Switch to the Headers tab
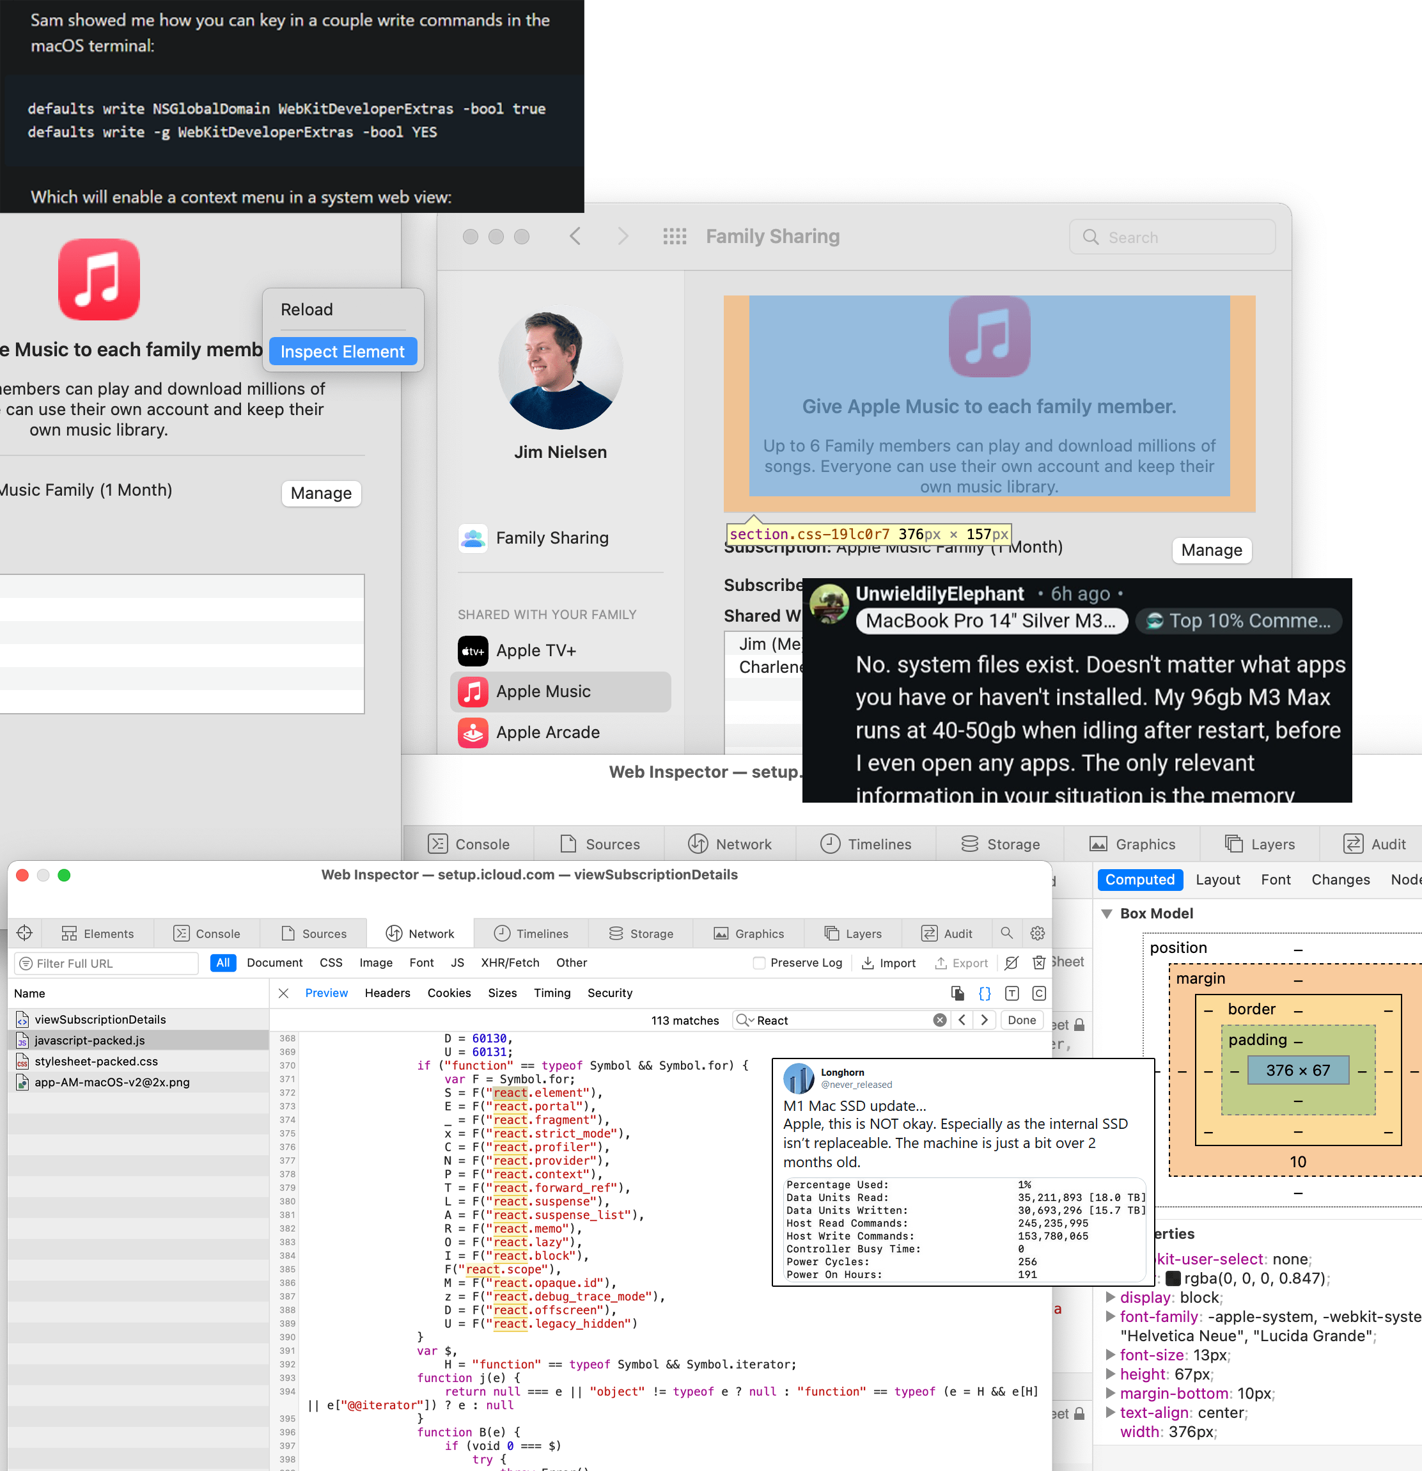1422x1471 pixels. (387, 993)
